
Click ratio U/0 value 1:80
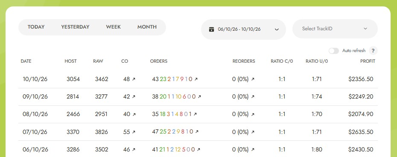317,150
